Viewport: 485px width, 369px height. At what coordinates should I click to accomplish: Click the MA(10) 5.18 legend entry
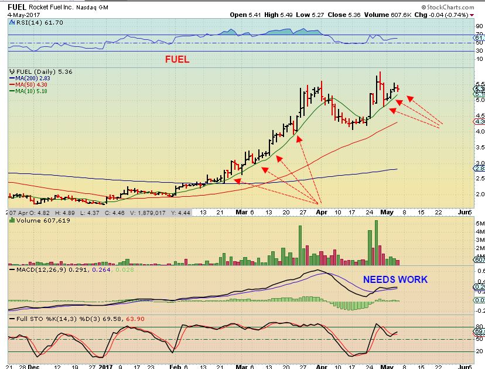pos(28,91)
